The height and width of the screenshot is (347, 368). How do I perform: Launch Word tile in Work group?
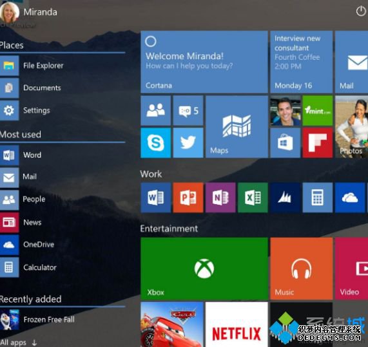tap(155, 198)
